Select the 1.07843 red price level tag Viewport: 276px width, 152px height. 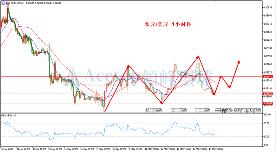(268, 103)
